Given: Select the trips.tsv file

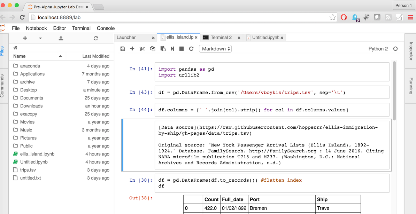Looking at the screenshot, I should point(61,170).
